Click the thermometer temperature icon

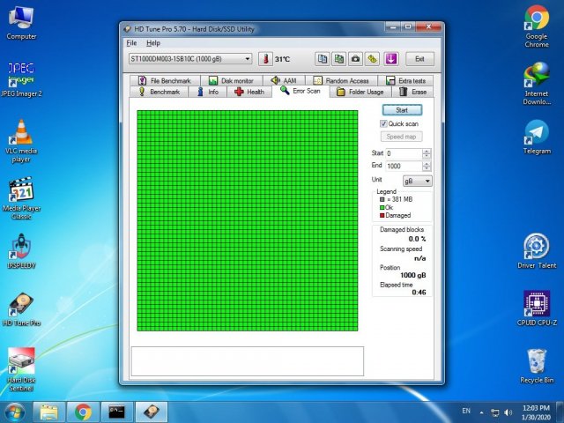(x=264, y=59)
